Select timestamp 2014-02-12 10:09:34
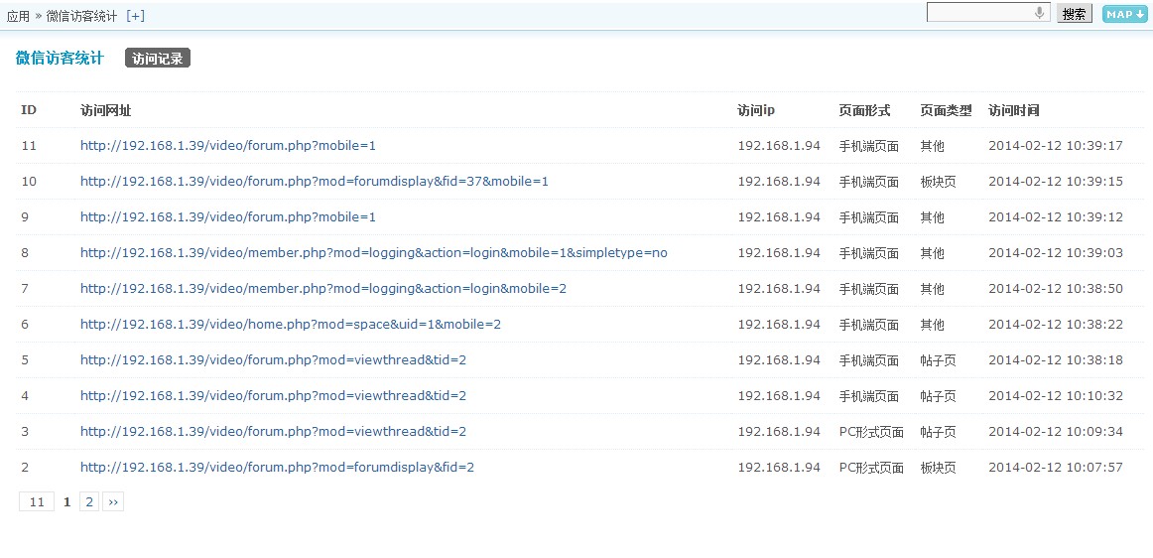The width and height of the screenshot is (1153, 558). 1056,431
